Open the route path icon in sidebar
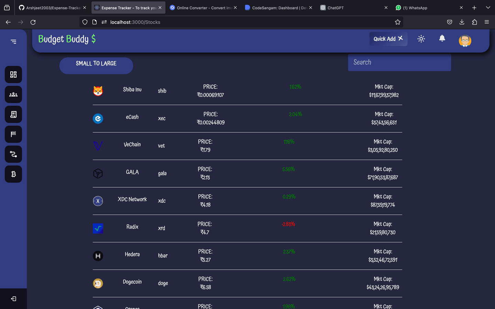 point(13,154)
